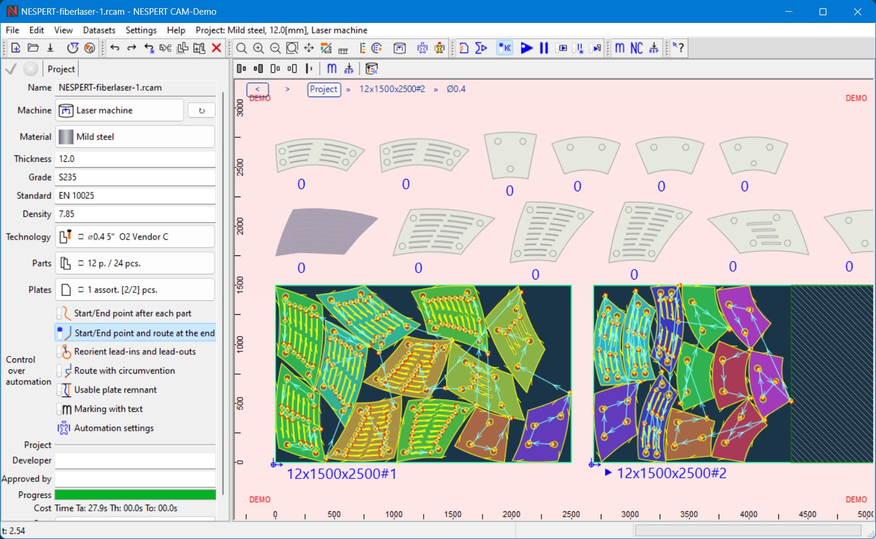Click the NC code generation icon

tap(636, 48)
